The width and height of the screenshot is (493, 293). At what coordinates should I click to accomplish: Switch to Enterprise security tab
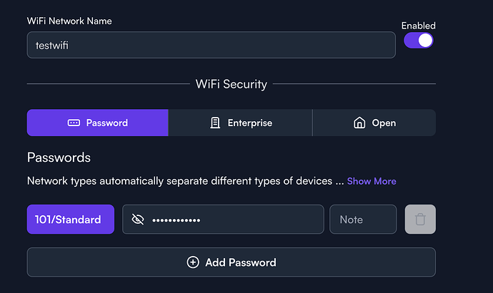tap(241, 123)
